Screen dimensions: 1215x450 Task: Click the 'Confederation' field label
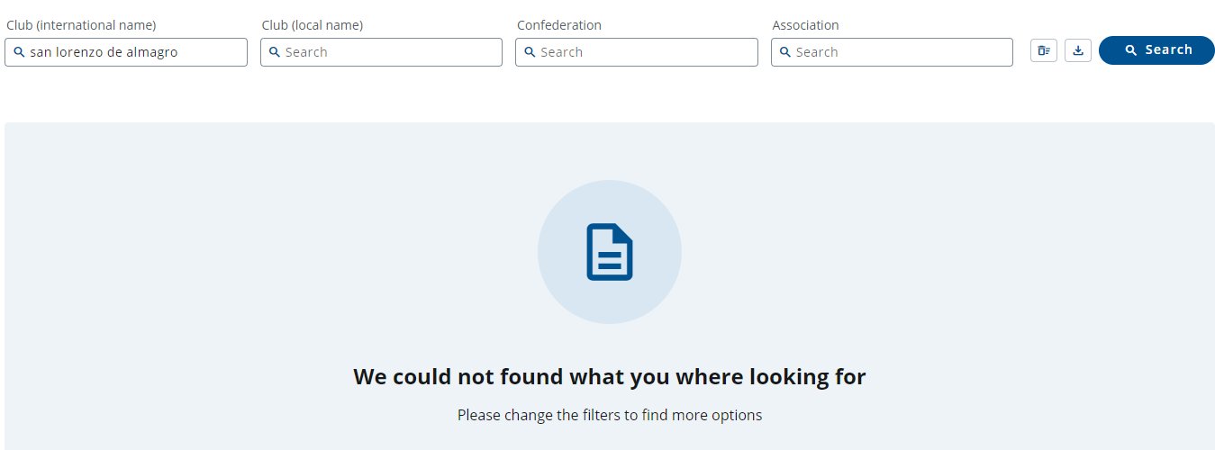(x=559, y=25)
